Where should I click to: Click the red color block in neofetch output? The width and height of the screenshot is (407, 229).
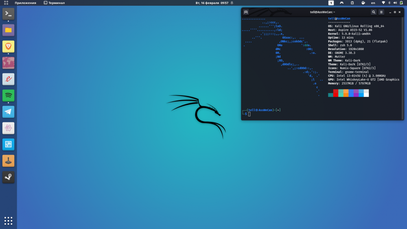coord(336,93)
